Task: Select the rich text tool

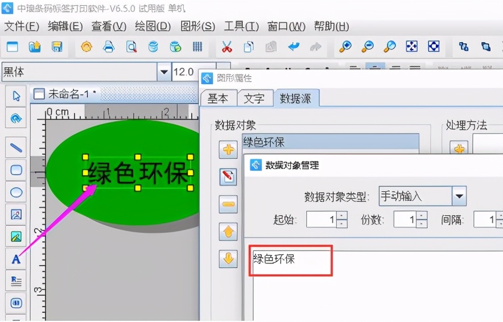Action: click(x=16, y=281)
